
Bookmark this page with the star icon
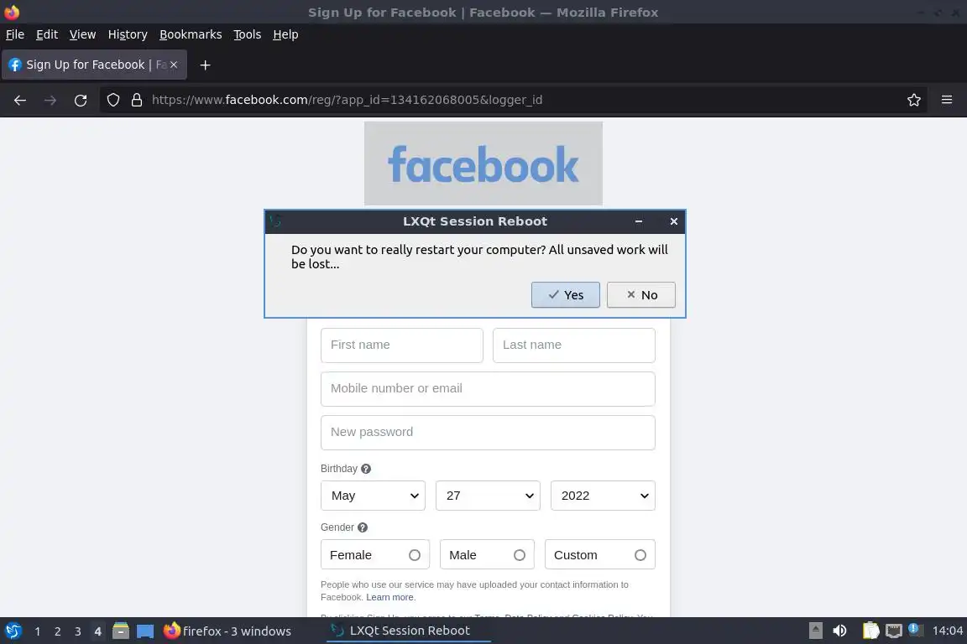pyautogui.click(x=914, y=100)
